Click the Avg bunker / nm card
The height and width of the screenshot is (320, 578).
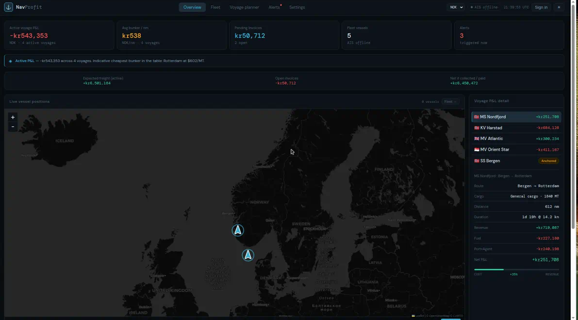pos(171,35)
